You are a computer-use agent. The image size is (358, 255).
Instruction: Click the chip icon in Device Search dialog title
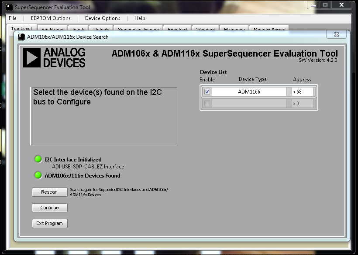tap(21, 37)
